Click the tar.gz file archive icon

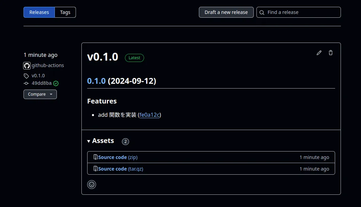pos(96,169)
